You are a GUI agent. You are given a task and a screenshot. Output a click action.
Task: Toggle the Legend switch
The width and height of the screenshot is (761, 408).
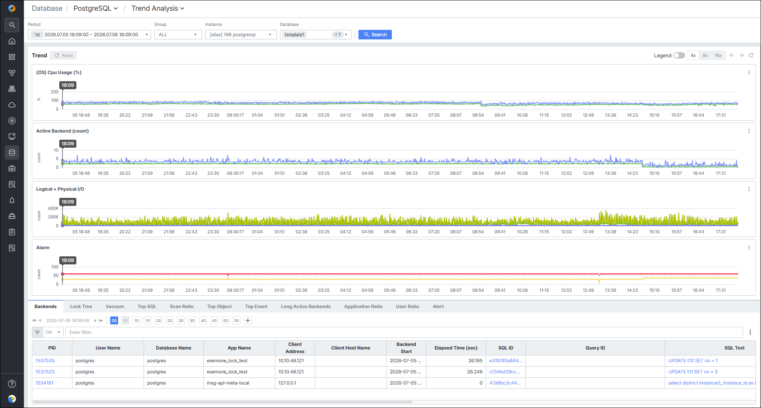(x=679, y=55)
